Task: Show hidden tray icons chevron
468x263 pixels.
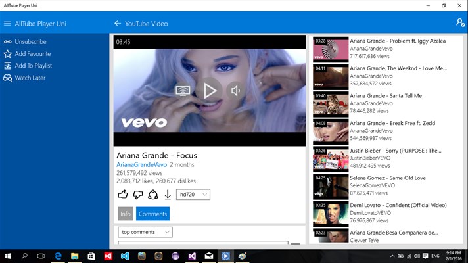Action: [392, 256]
